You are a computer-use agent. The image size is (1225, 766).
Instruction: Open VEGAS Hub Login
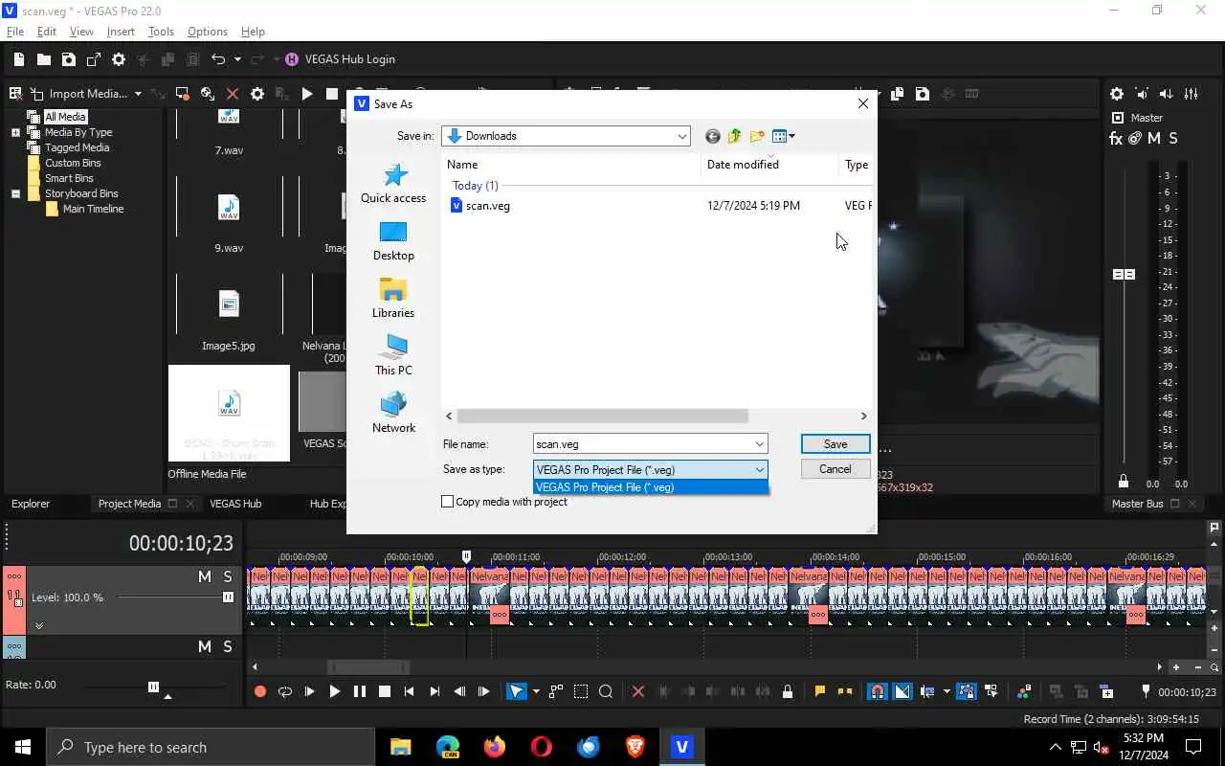pyautogui.click(x=340, y=59)
